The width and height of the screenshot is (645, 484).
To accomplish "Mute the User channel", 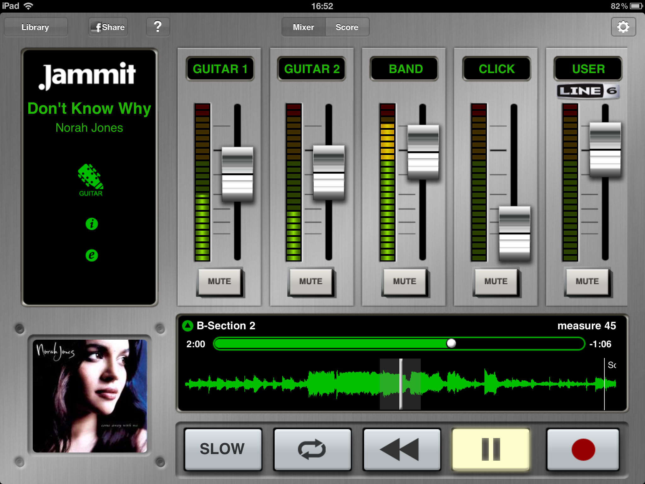I will pyautogui.click(x=587, y=281).
